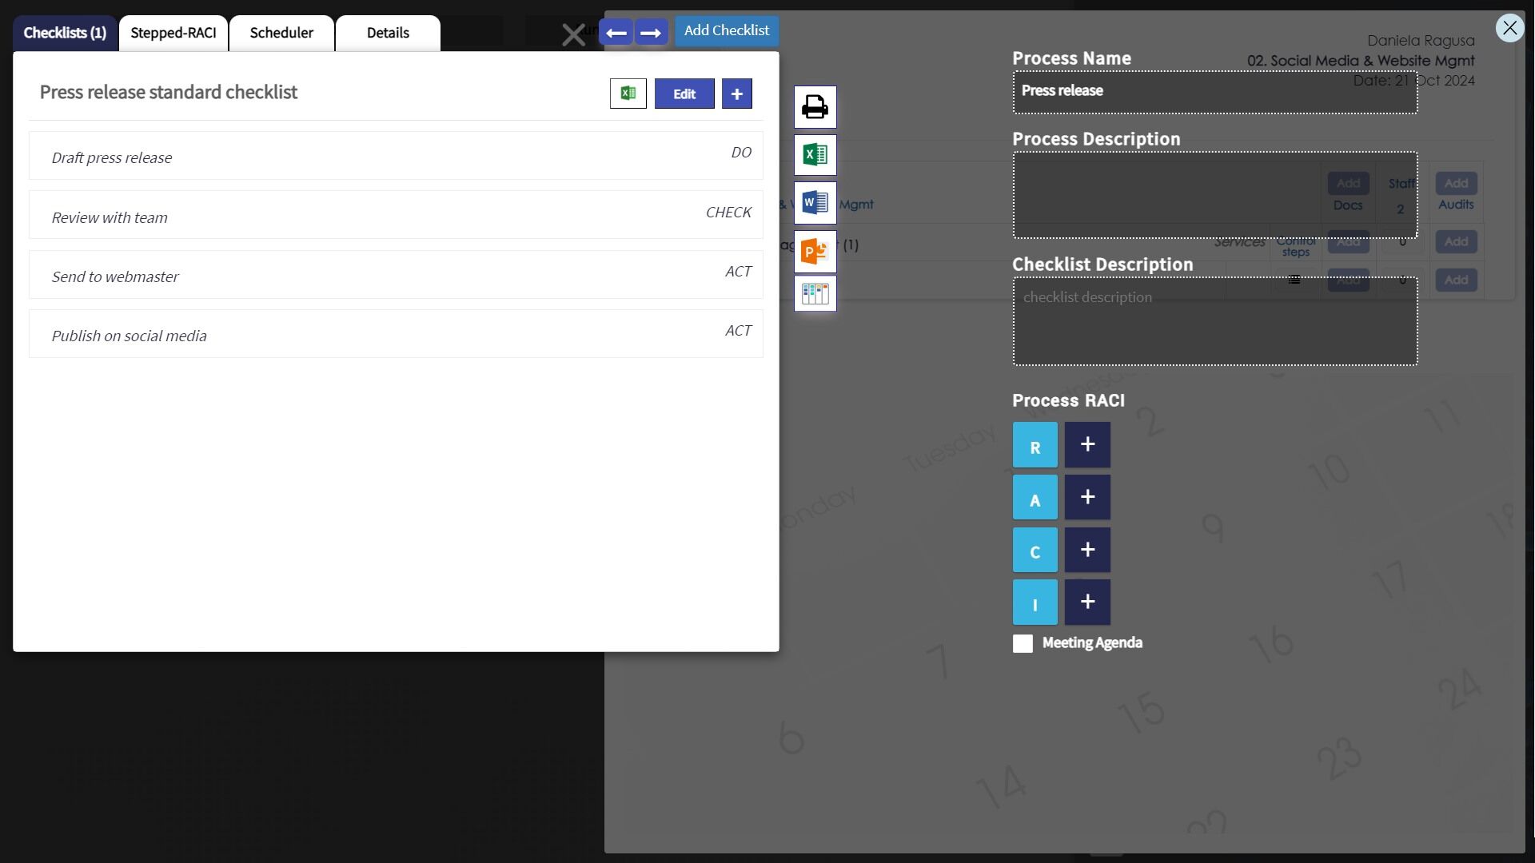Export checklist to Excel beside Edit
The width and height of the screenshot is (1535, 863).
[x=628, y=93]
